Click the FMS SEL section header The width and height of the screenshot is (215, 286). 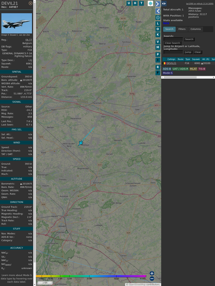pos(17,130)
